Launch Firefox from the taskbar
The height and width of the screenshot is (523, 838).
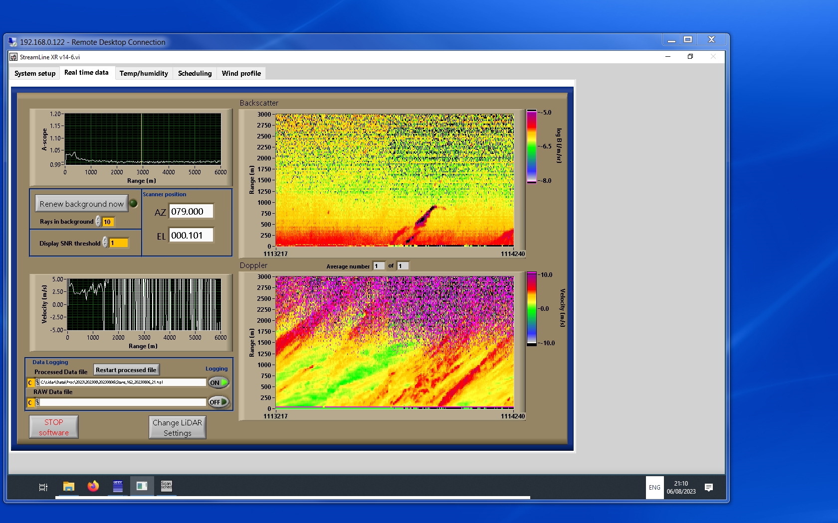coord(93,487)
